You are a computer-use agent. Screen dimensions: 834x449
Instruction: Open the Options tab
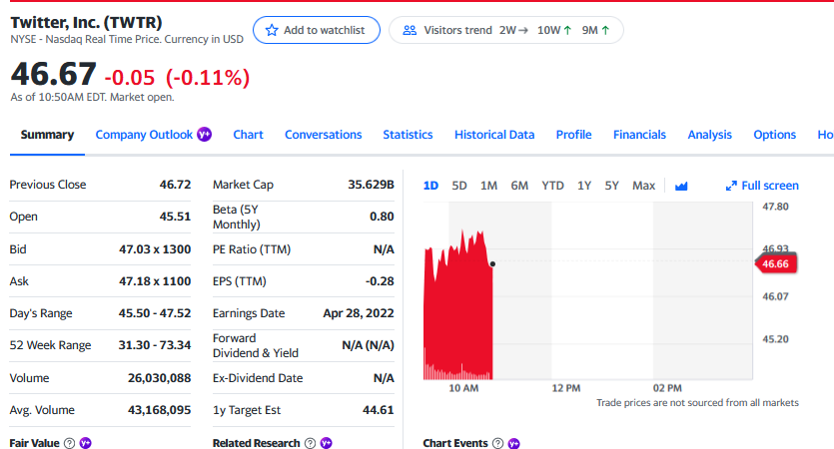pyautogui.click(x=775, y=135)
